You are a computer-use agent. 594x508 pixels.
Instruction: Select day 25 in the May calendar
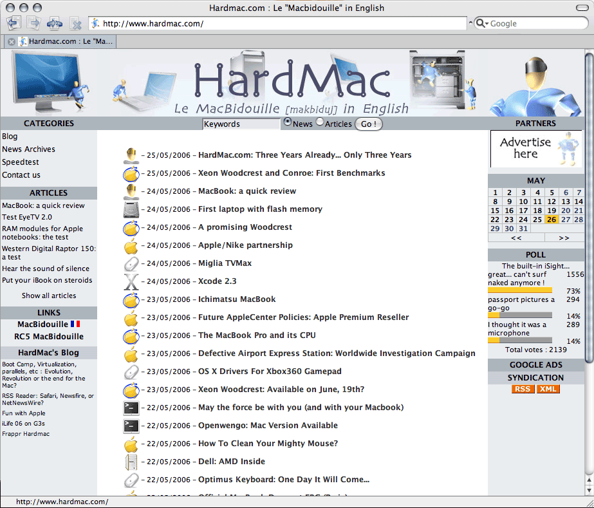(x=537, y=220)
